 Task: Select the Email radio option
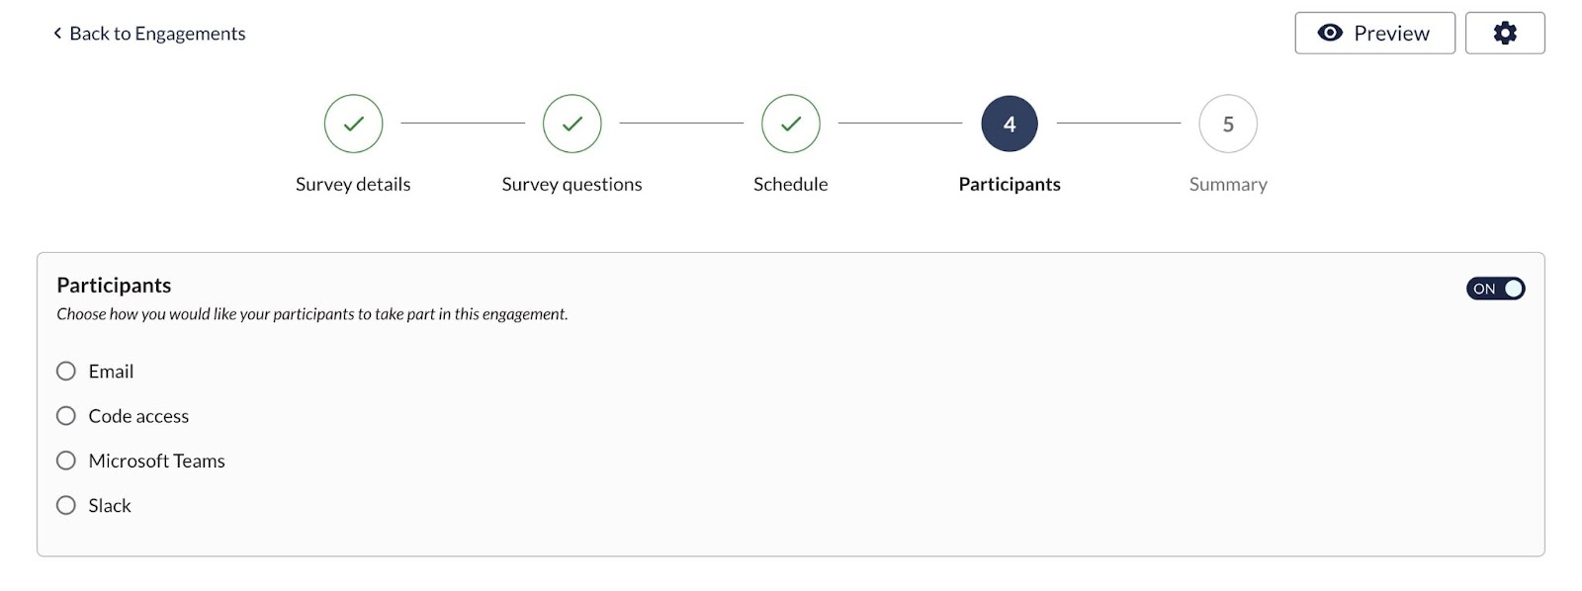[66, 371]
